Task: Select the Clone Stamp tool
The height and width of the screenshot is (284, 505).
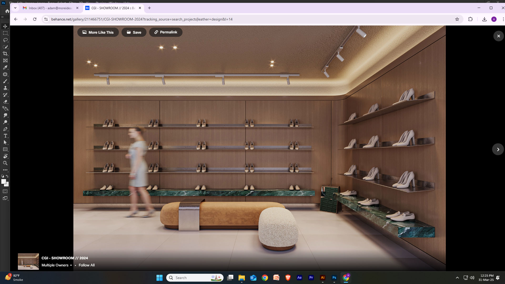Action: point(5,88)
